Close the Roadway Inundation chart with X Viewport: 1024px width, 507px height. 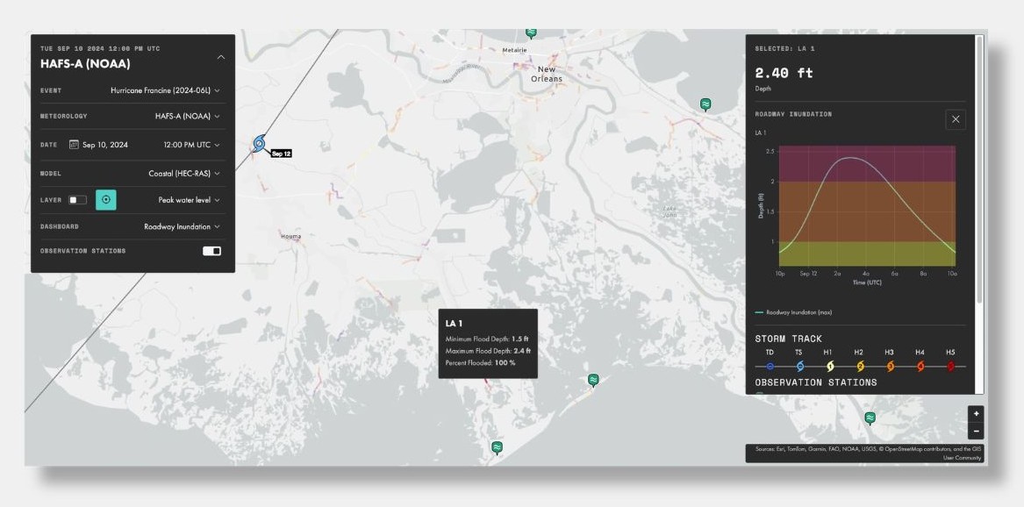[x=956, y=119]
